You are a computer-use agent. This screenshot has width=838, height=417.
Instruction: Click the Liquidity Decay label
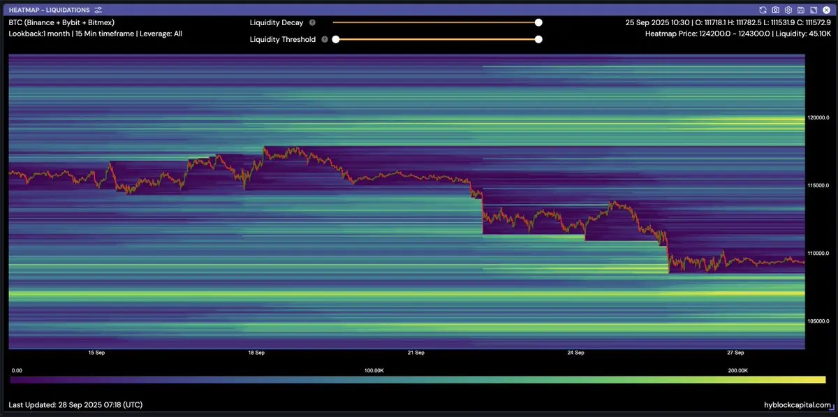click(x=277, y=22)
